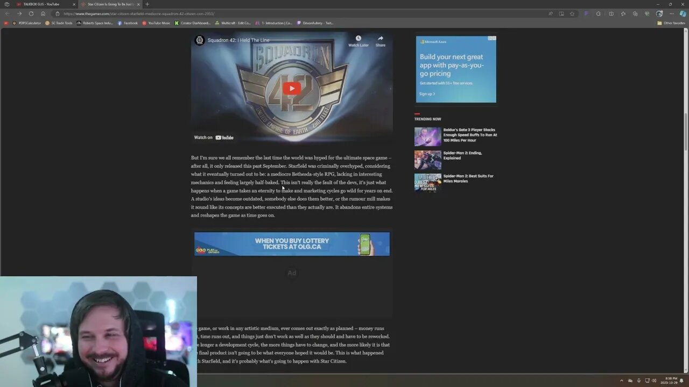689x387 pixels.
Task: Open the tab actions menu icon
Action: point(6,4)
